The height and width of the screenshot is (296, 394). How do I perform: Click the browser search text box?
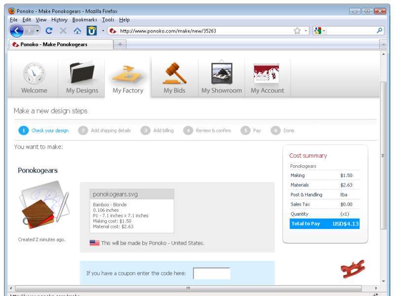(351, 31)
